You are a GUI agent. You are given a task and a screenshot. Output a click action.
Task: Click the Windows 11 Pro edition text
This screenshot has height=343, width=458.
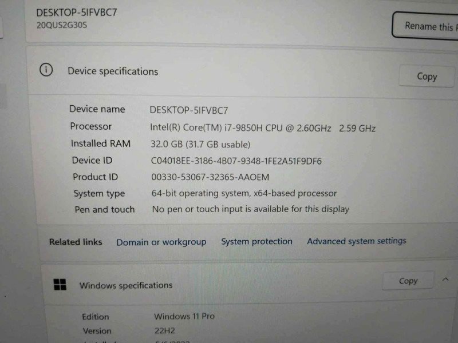coord(184,316)
